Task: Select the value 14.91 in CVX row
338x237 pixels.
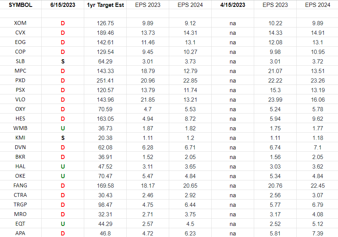Action: [x=318, y=33]
